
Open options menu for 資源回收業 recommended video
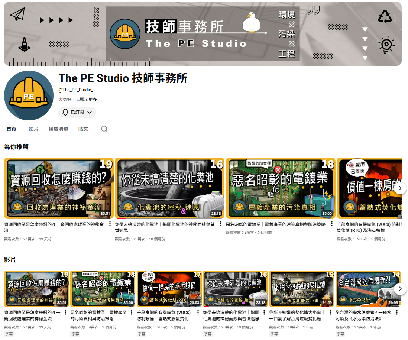pyautogui.click(x=110, y=224)
